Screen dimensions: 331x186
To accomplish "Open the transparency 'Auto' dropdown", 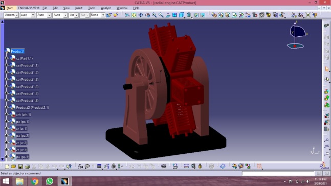I will [x=27, y=15].
